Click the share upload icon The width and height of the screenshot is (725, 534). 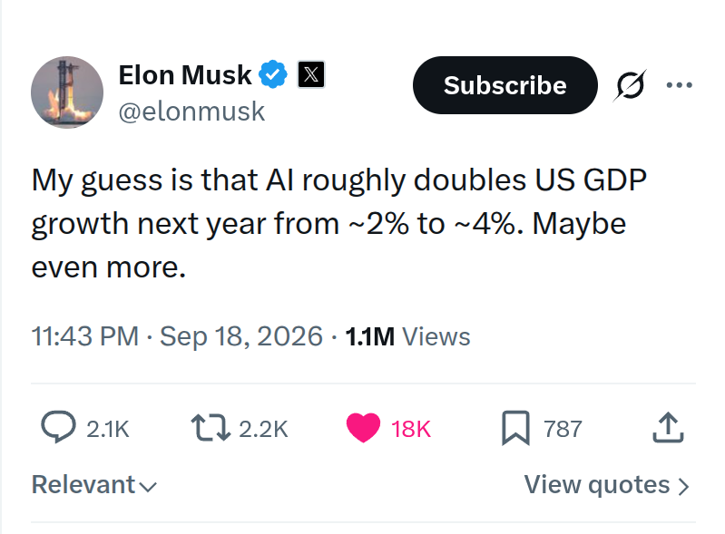(668, 427)
